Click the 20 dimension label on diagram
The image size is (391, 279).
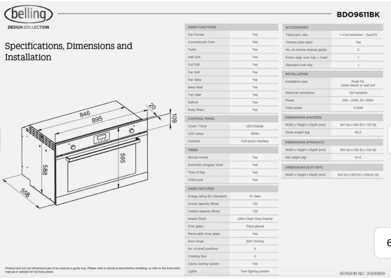coord(152,107)
